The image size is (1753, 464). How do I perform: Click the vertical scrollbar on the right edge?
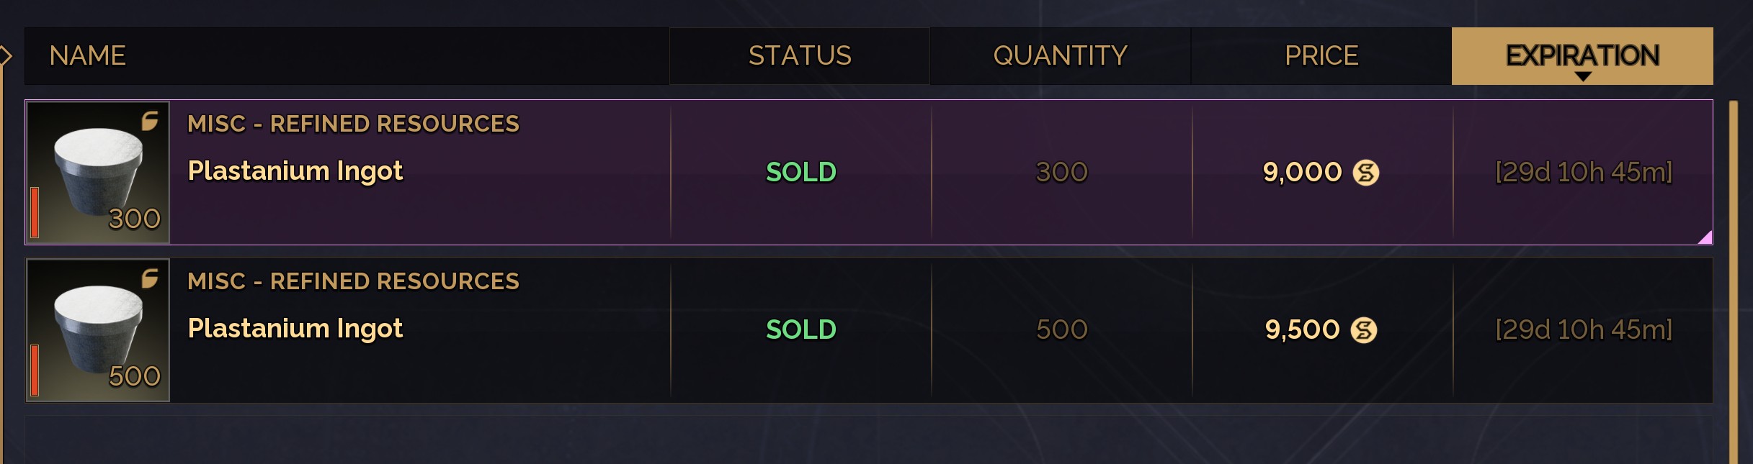coord(1733,281)
